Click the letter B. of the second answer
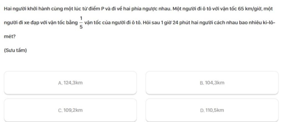 pyautogui.click(x=202, y=83)
